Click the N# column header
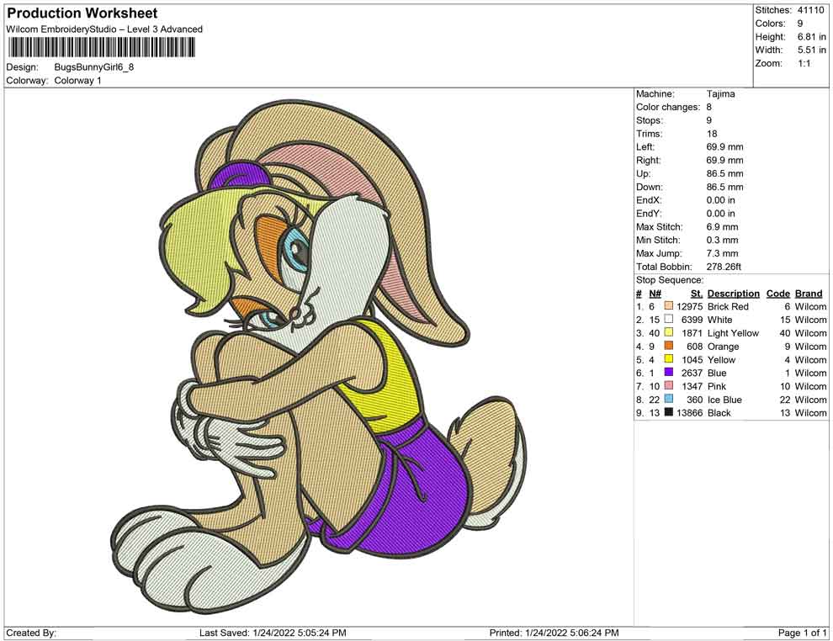This screenshot has width=833, height=641. coord(655,294)
